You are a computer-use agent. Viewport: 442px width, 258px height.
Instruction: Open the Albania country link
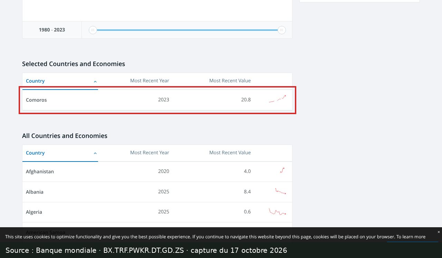coord(35,192)
